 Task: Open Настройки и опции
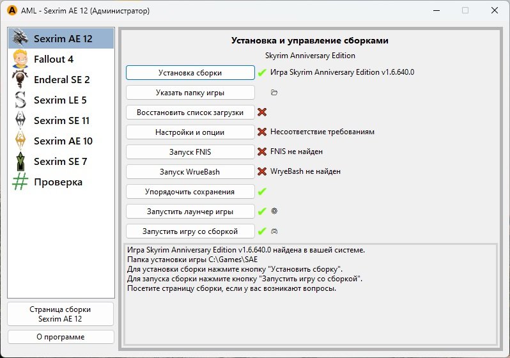[x=190, y=132]
